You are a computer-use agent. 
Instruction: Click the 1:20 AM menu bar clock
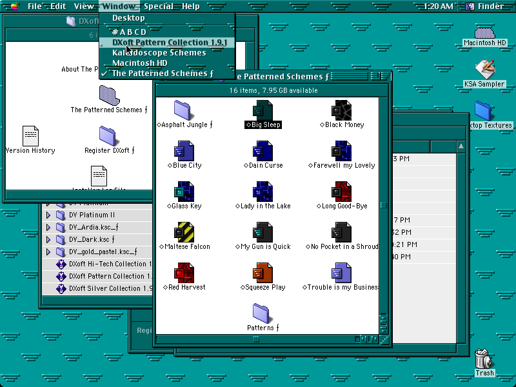click(x=438, y=6)
